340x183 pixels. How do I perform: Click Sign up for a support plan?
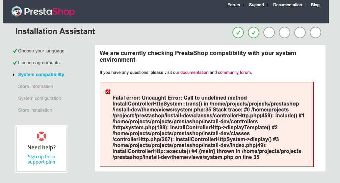[x=41, y=159]
